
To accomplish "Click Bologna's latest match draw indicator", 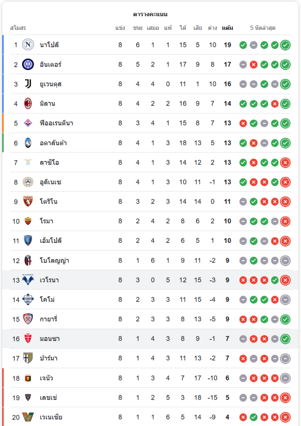I will tap(285, 260).
